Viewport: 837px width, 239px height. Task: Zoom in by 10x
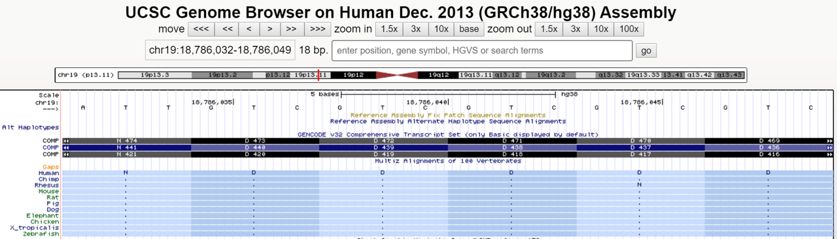click(441, 29)
